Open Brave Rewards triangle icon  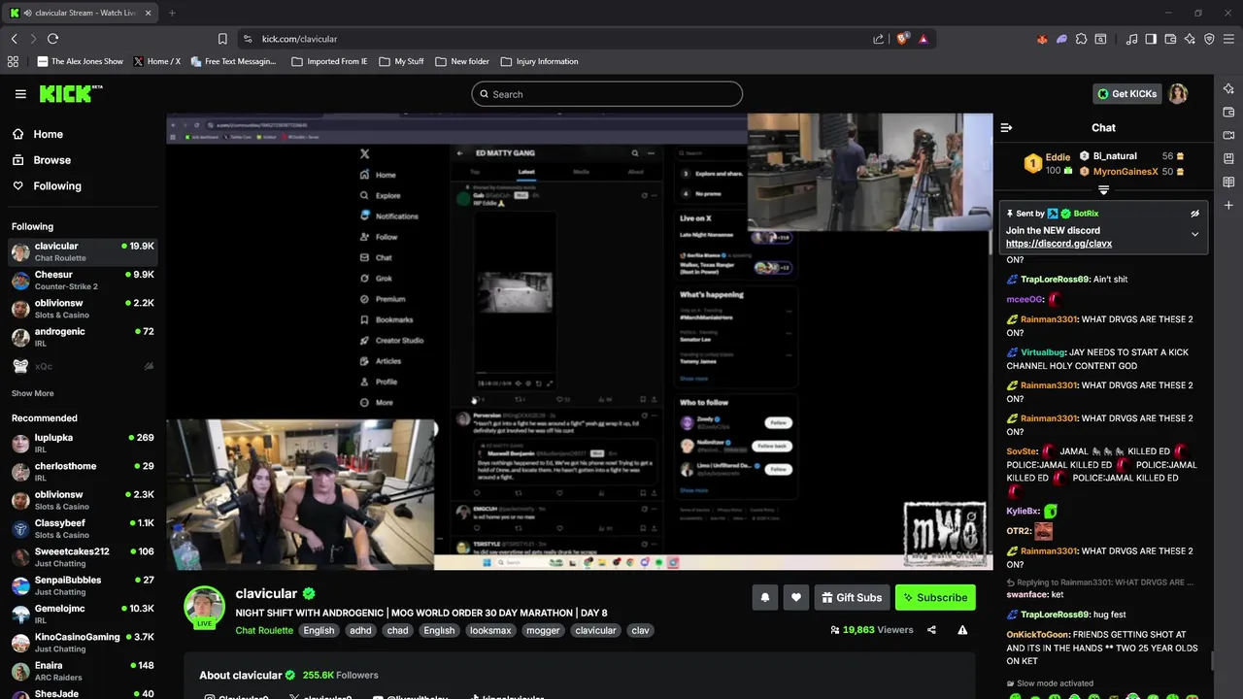[x=923, y=39]
